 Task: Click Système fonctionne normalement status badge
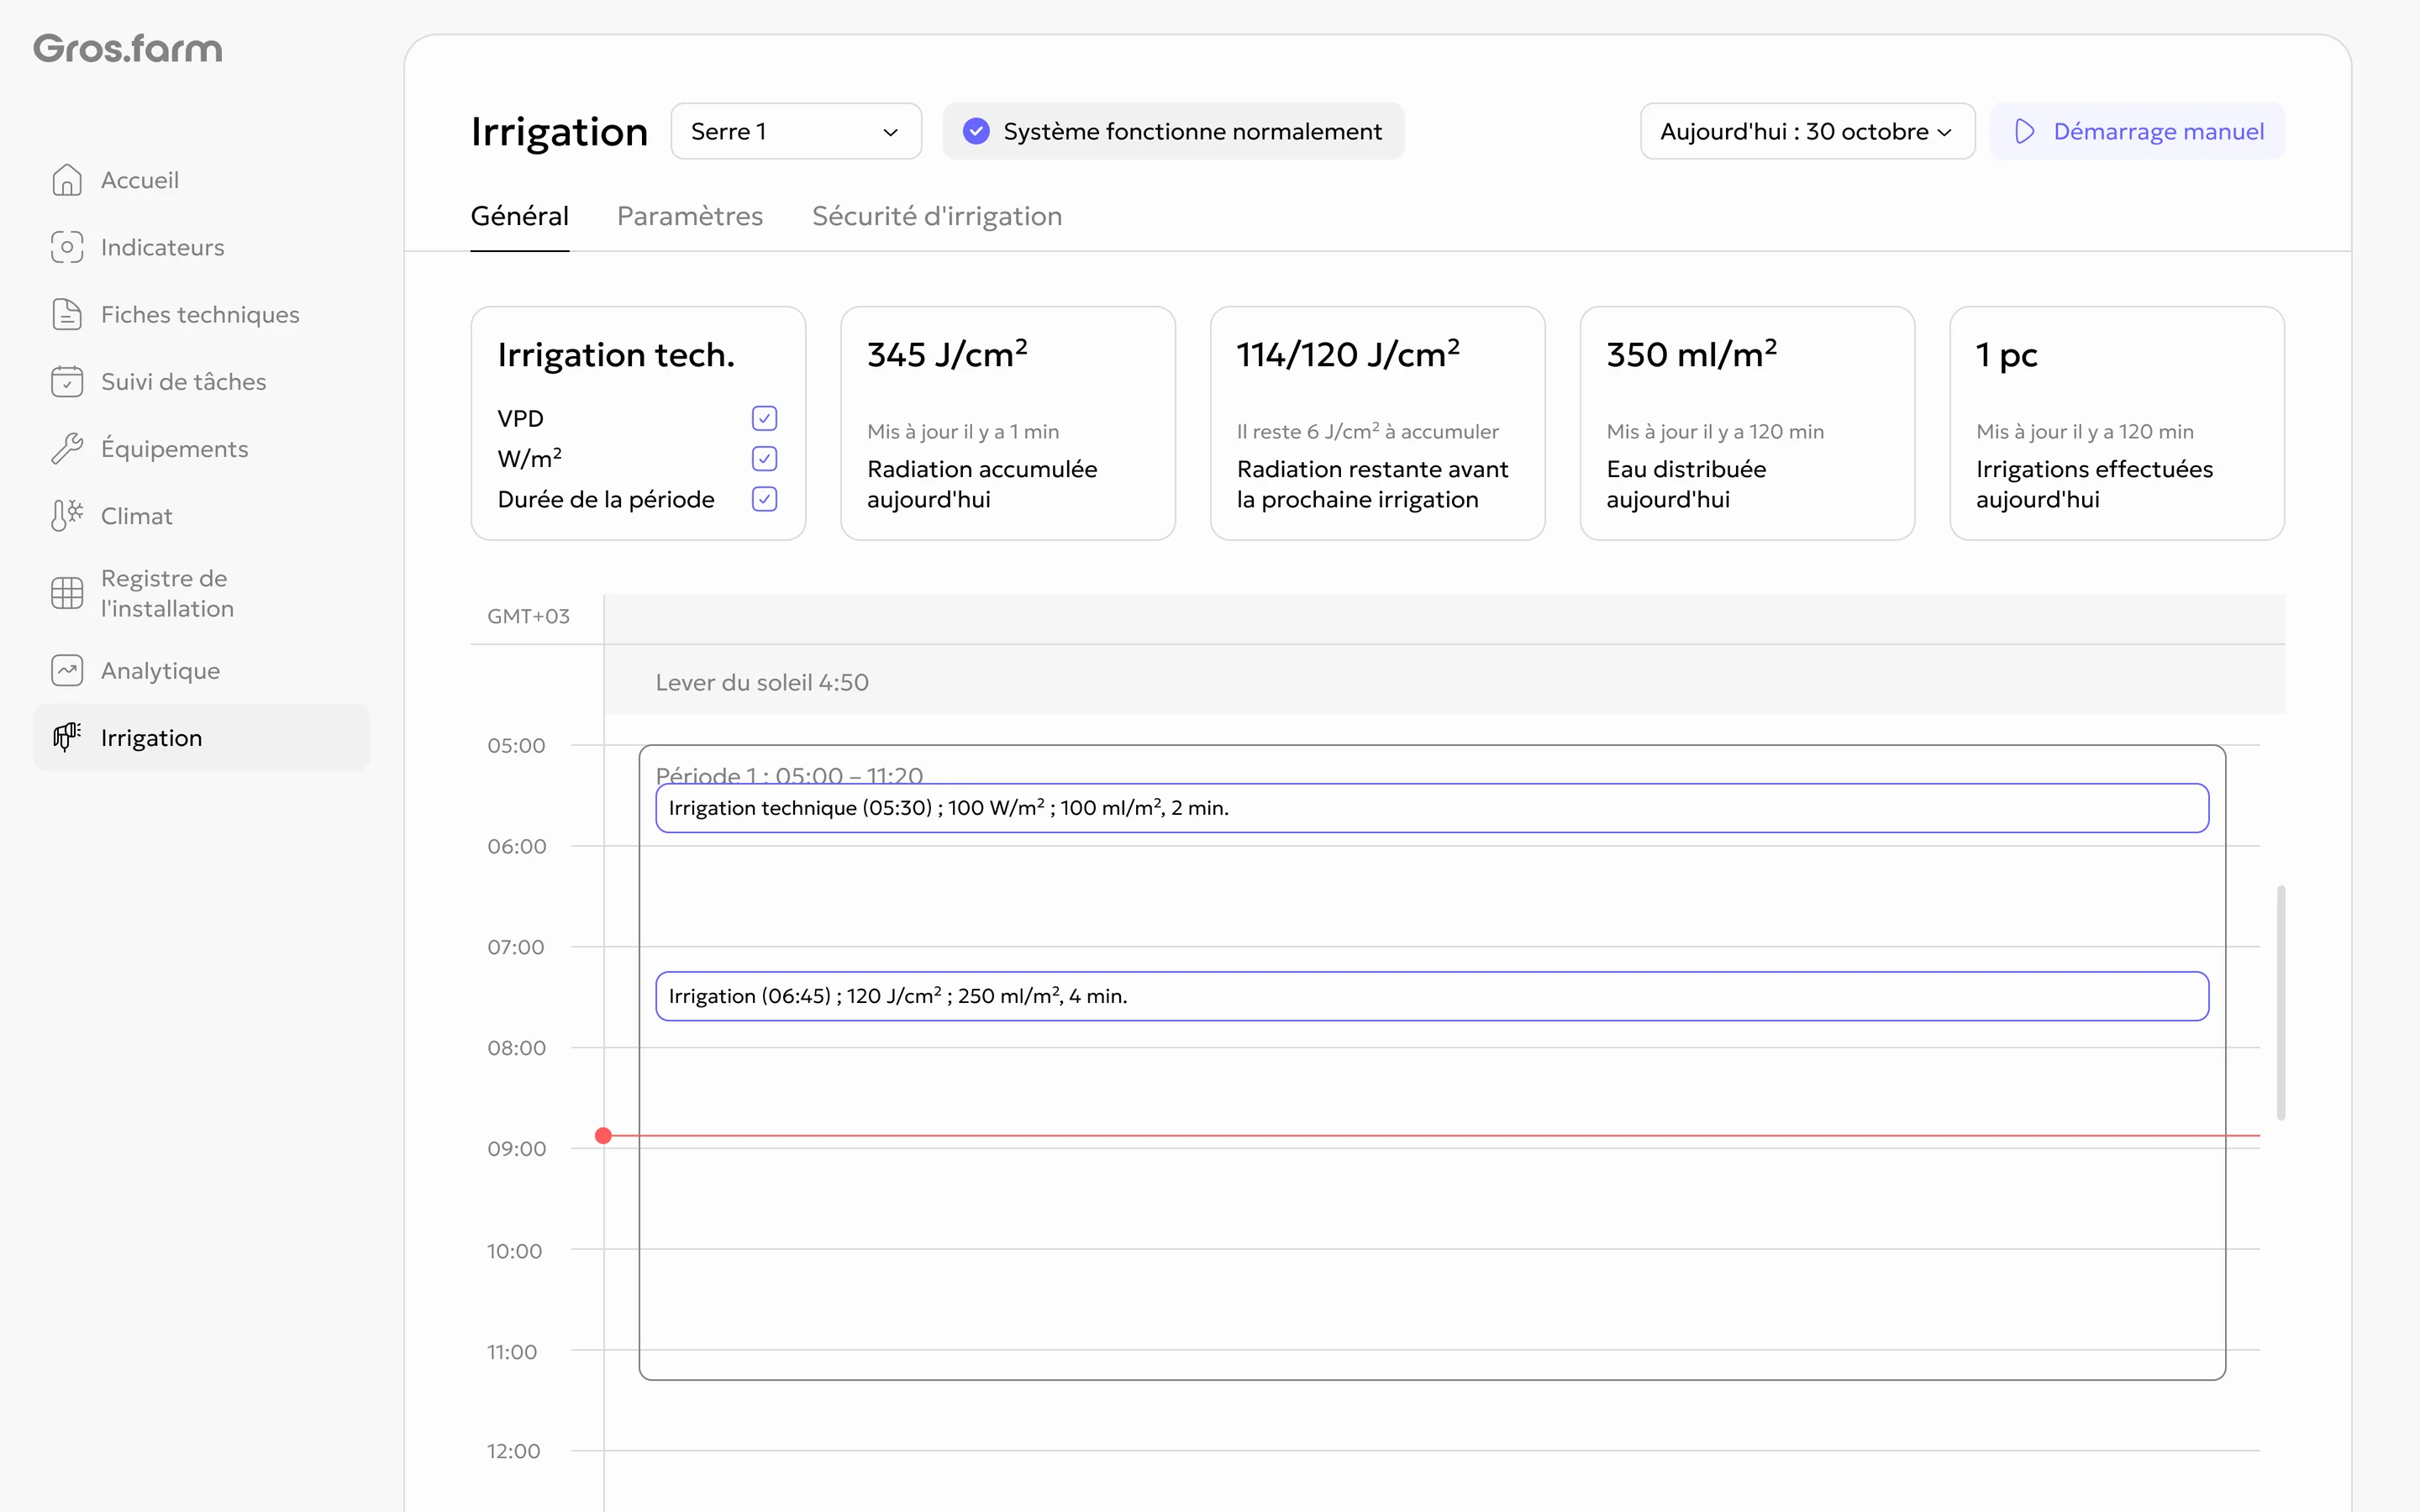coord(1173,131)
